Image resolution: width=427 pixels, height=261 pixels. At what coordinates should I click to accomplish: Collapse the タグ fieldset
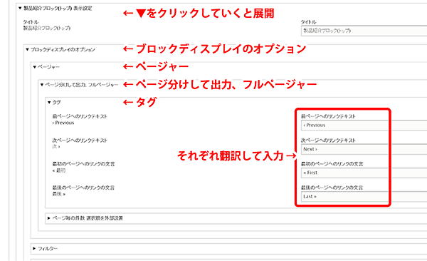(x=54, y=103)
